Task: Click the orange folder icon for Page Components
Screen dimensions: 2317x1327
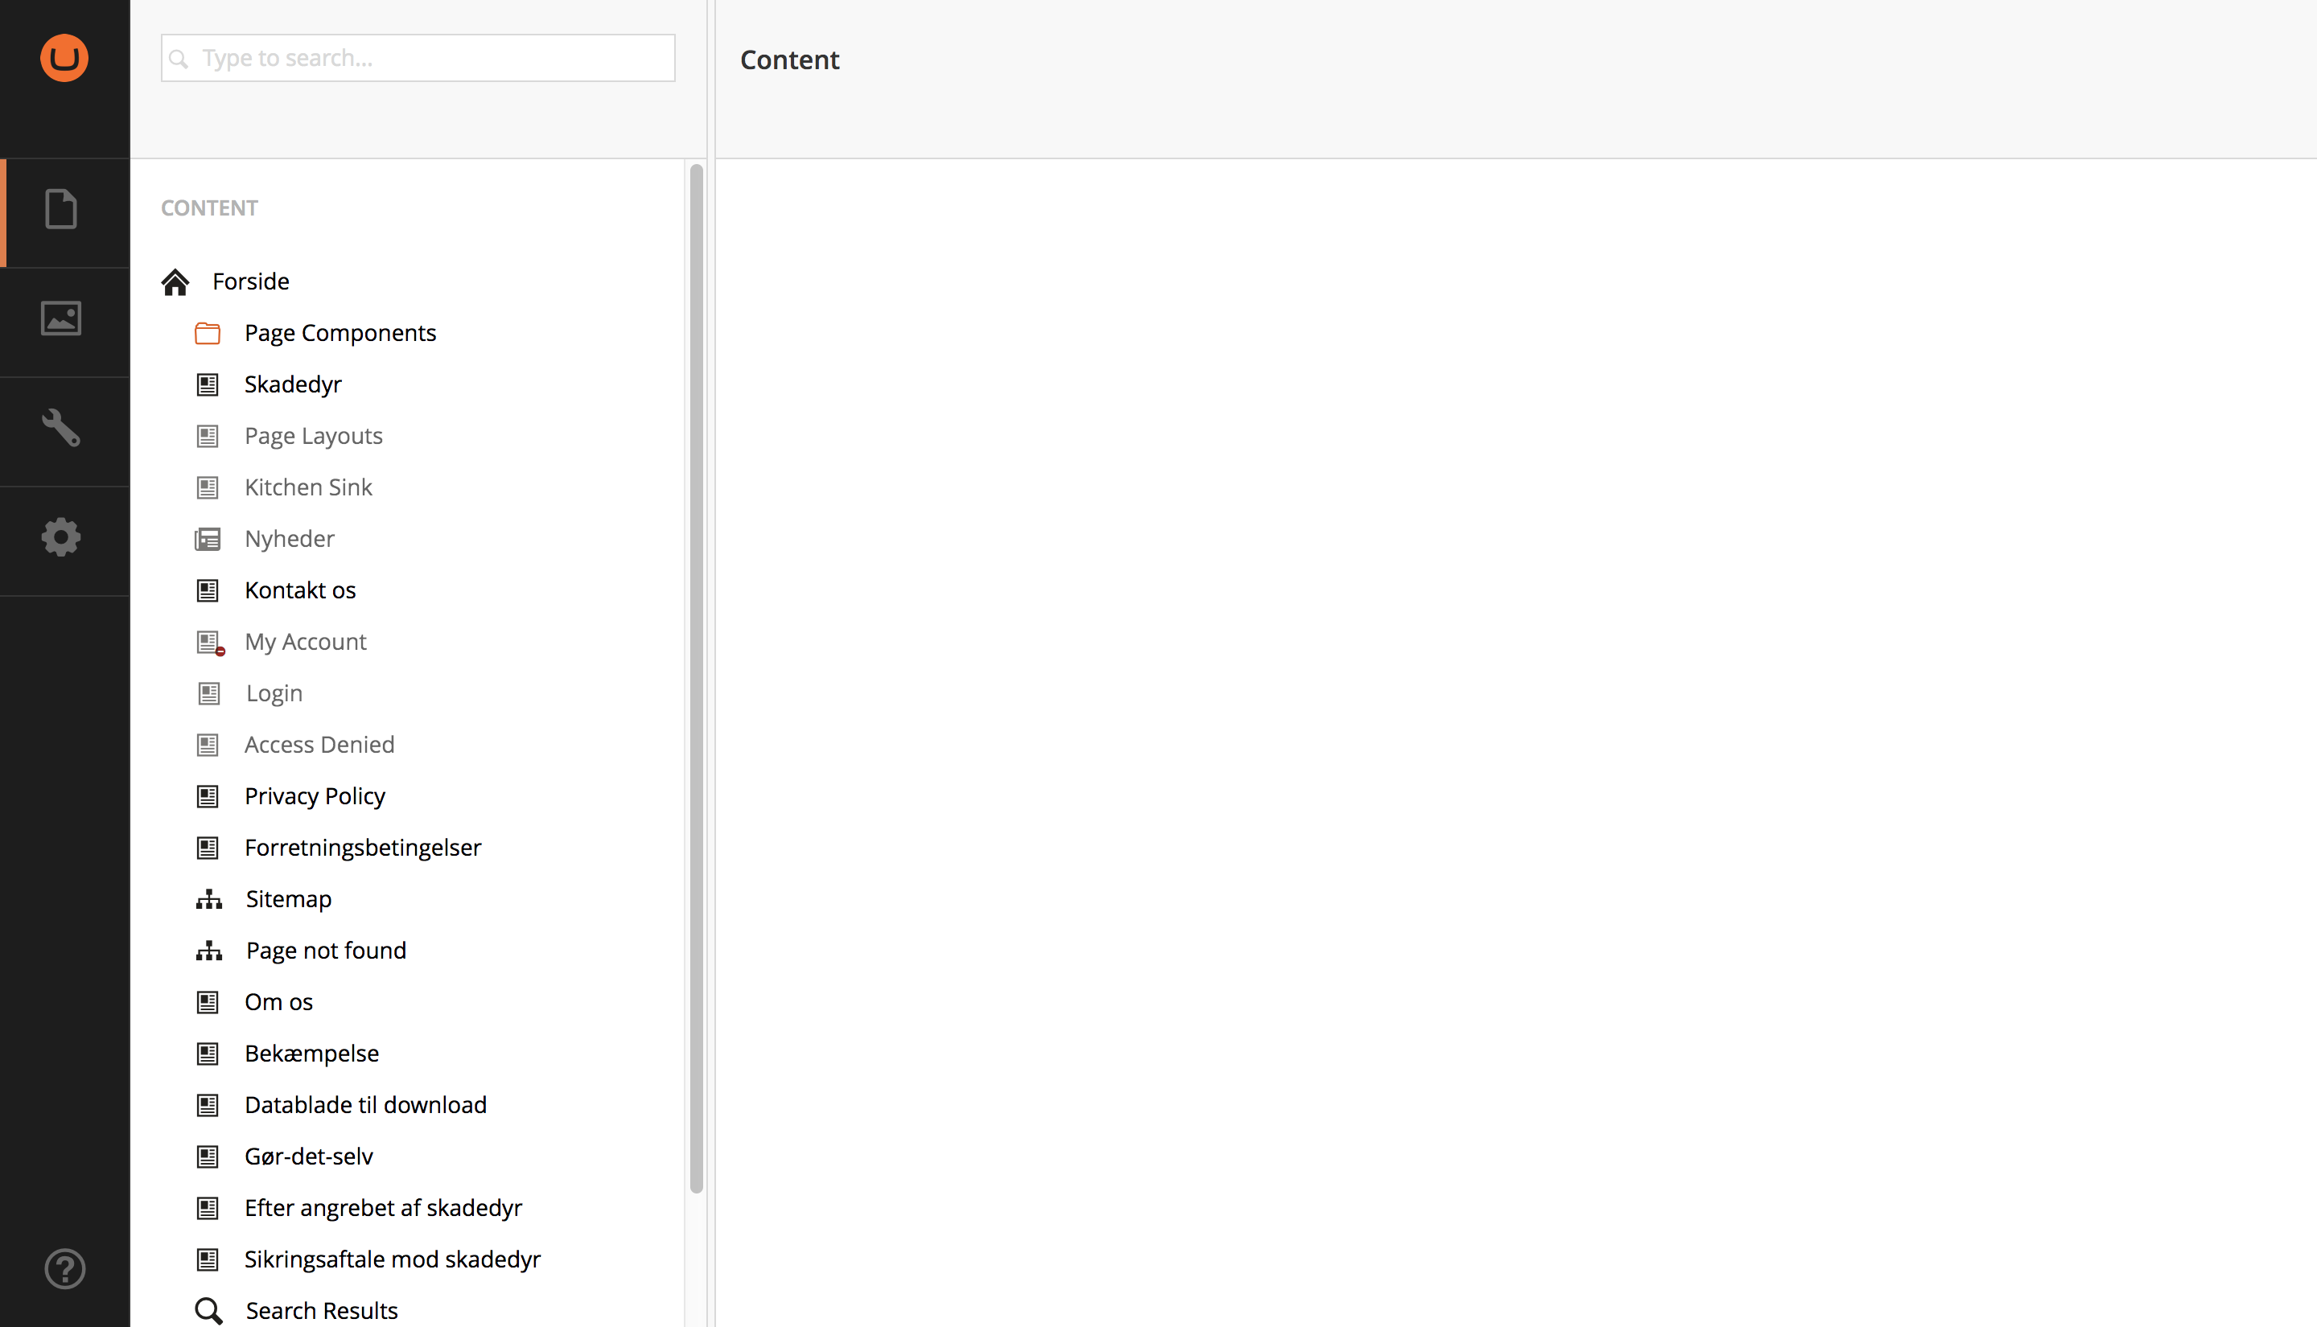Action: [x=208, y=333]
